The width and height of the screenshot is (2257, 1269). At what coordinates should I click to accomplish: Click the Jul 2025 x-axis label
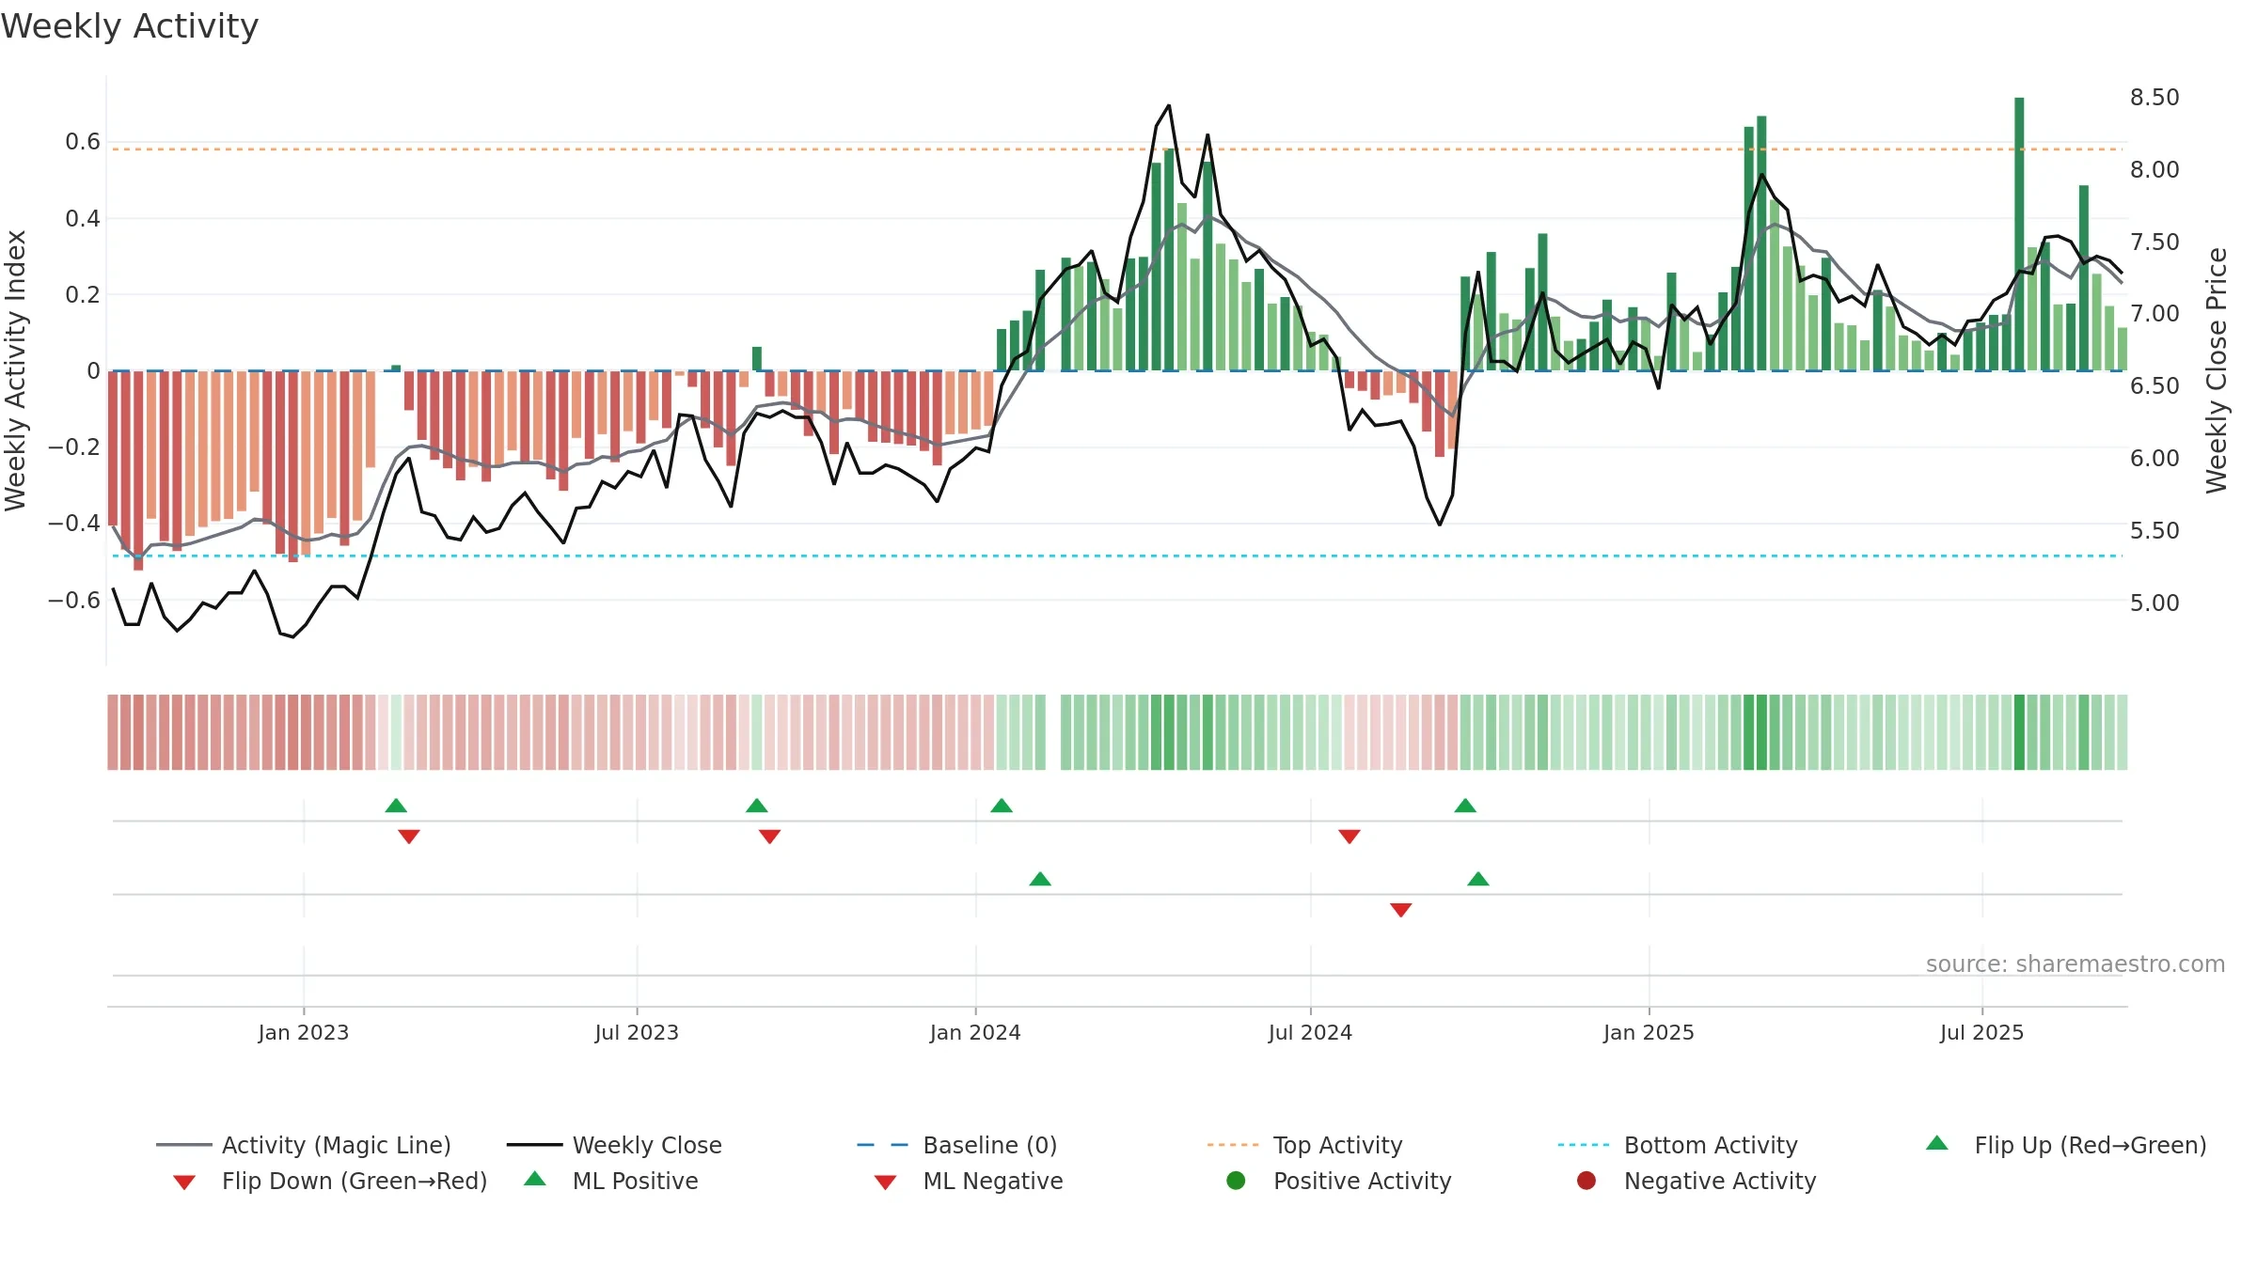click(x=1981, y=1033)
